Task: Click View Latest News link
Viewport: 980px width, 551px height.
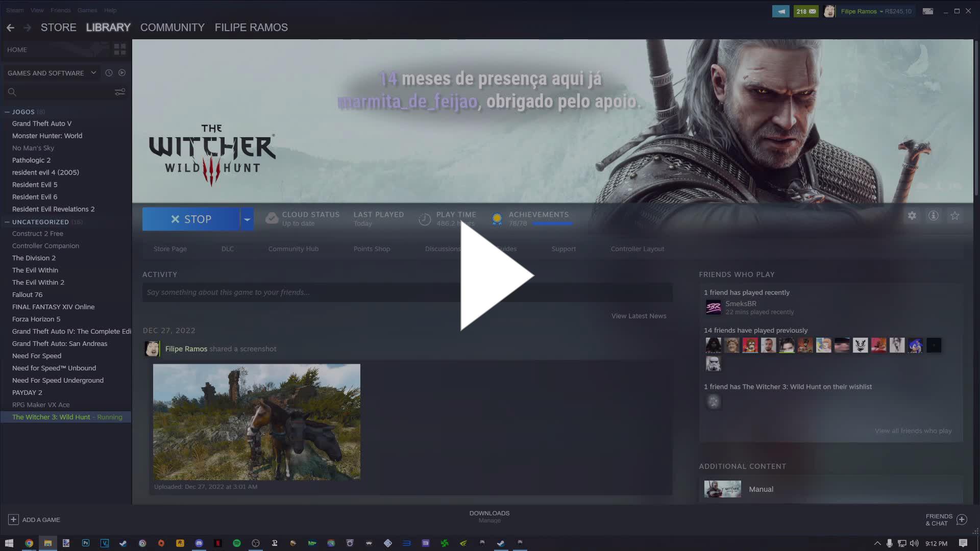Action: tap(639, 316)
